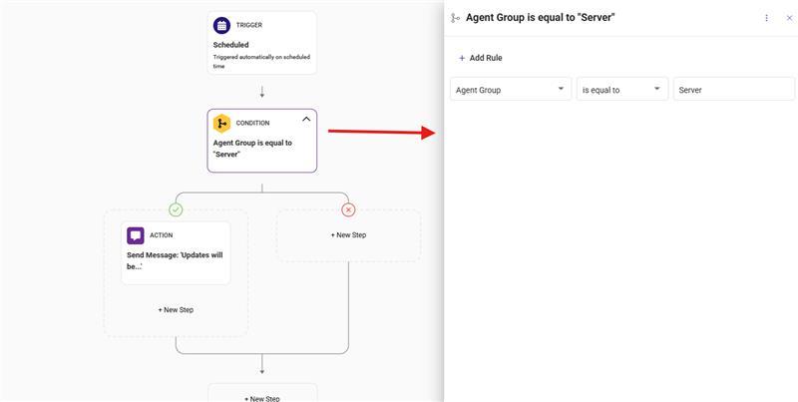Select the Agent Group condition card text
798x402 pixels.
coord(252,149)
